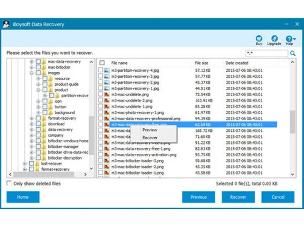Check the box for m3-mac-bitlocker-loader-2.png
Screen dimensions: 304x228
tap(100, 167)
